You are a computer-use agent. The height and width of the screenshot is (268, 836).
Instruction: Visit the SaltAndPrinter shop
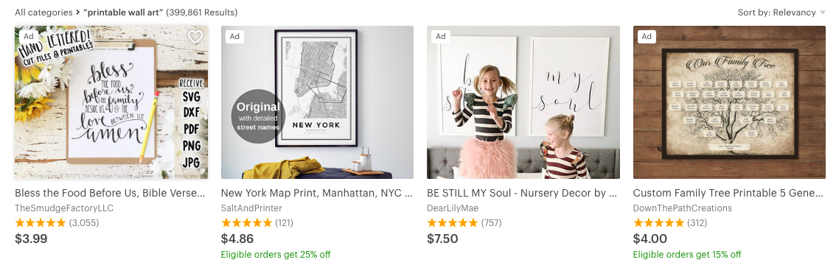coord(251,208)
